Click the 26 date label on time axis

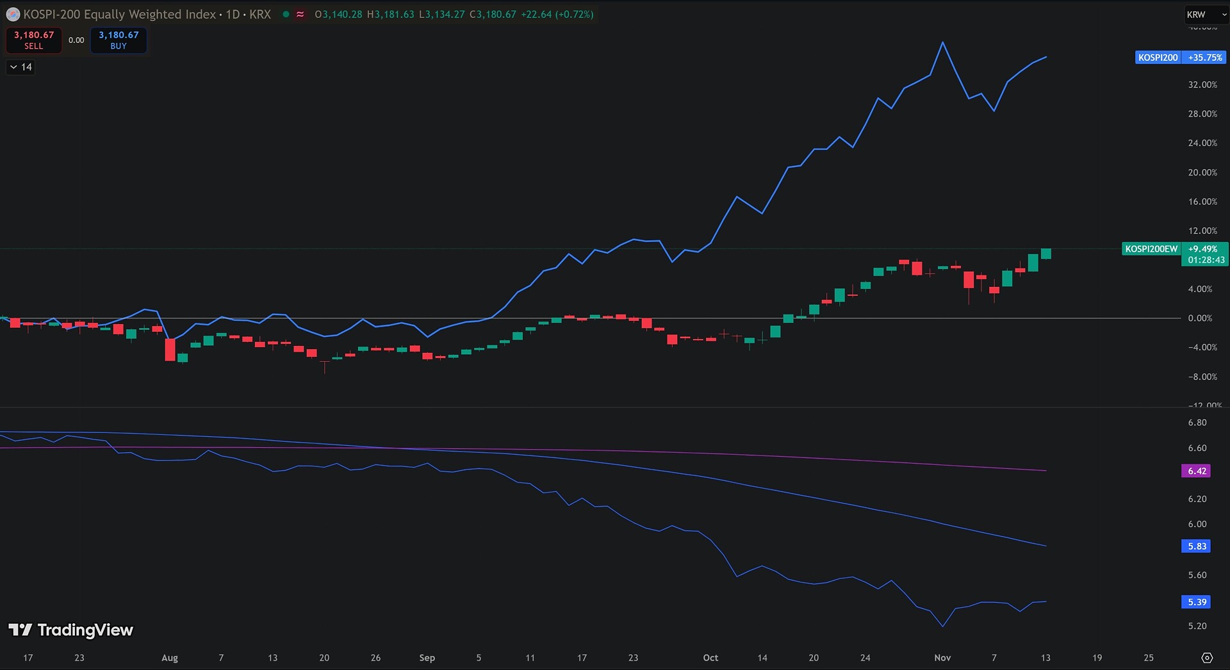coord(375,658)
